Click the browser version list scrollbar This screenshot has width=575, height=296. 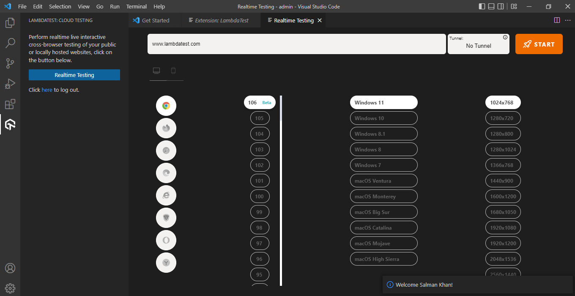[281, 190]
